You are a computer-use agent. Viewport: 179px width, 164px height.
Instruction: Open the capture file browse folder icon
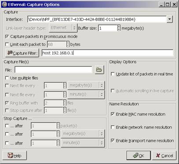(x=99, y=70)
